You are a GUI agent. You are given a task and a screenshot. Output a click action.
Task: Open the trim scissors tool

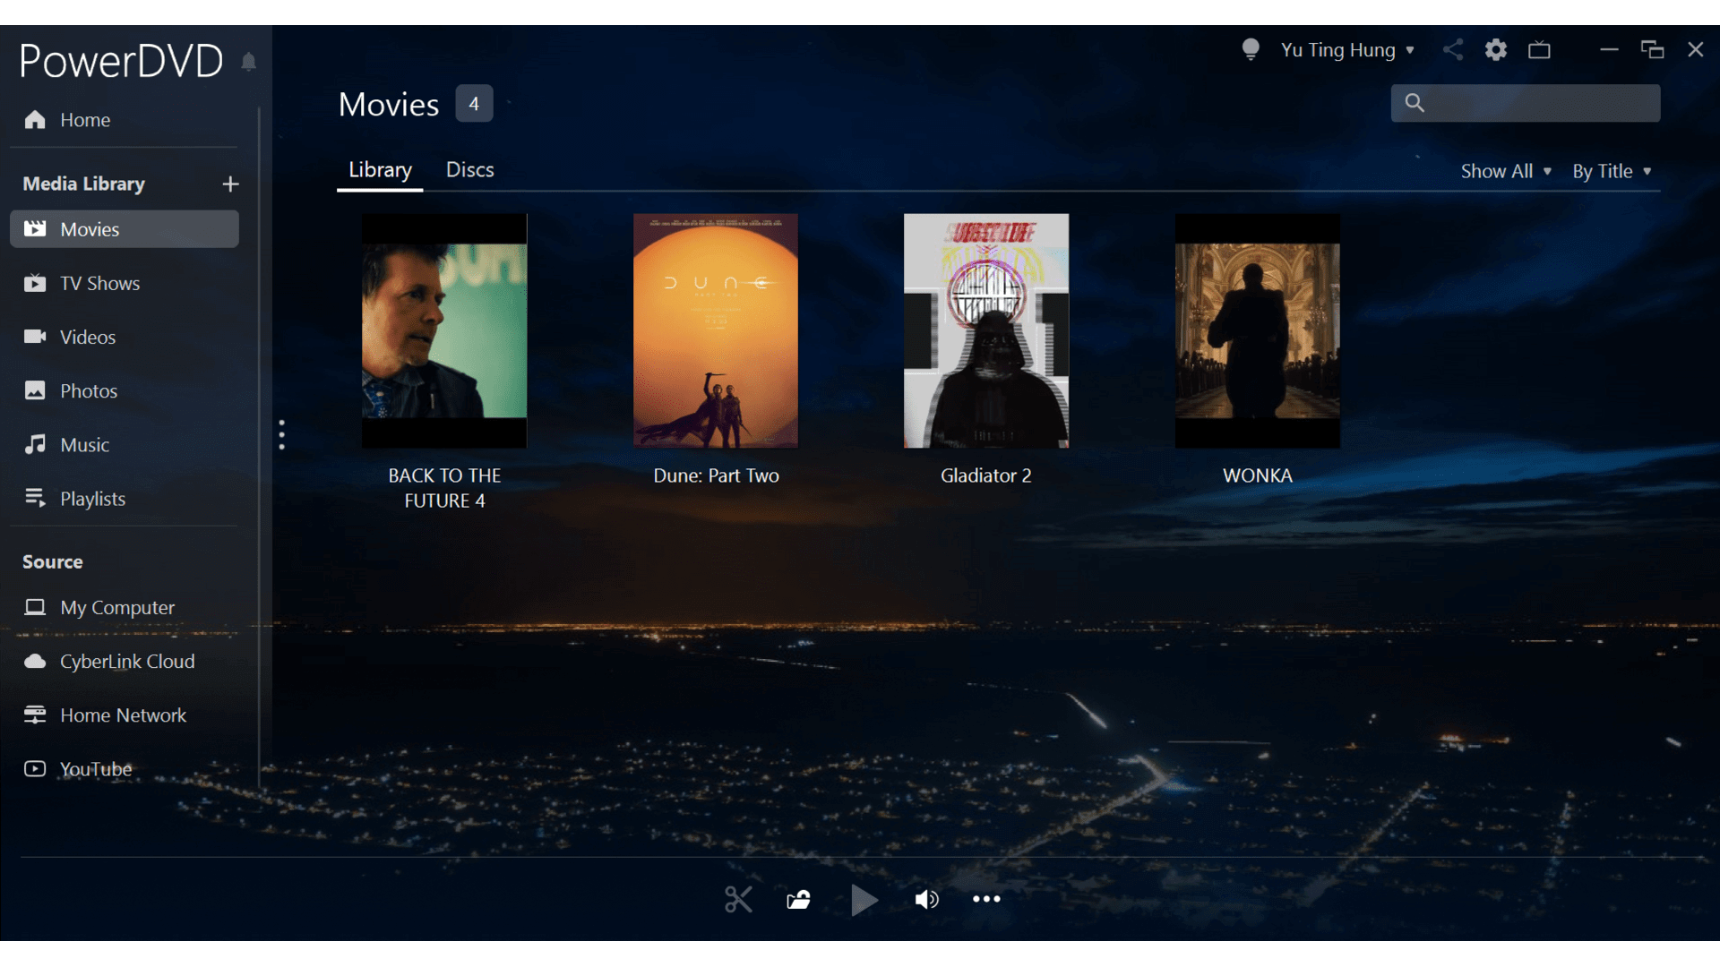pyautogui.click(x=738, y=899)
